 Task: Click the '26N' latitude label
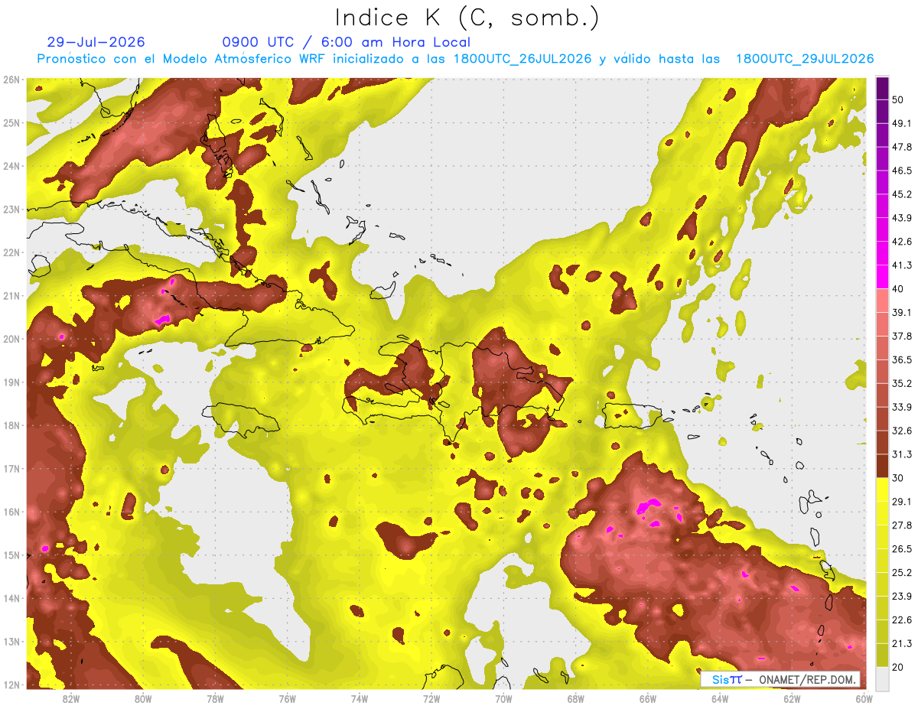click(11, 80)
